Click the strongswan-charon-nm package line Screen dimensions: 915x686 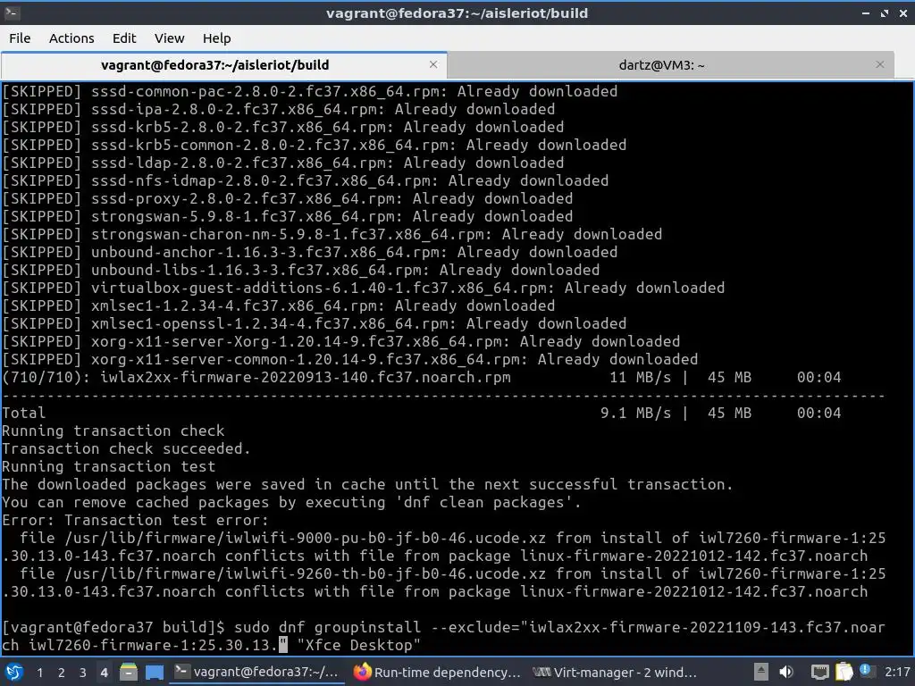pyautogui.click(x=332, y=234)
